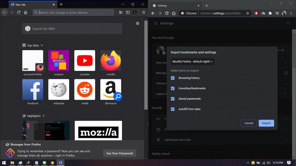Open Mozilla Firefox profile dropdown
Screen dimensions: 296x166
(x=192, y=62)
